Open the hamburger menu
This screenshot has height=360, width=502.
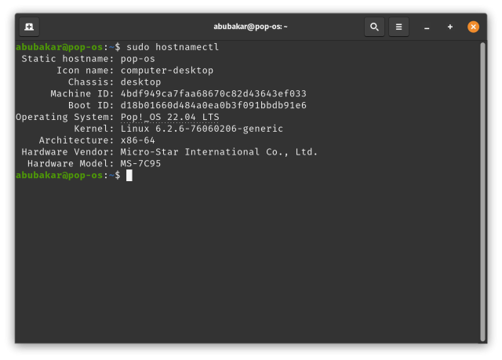[x=398, y=27]
